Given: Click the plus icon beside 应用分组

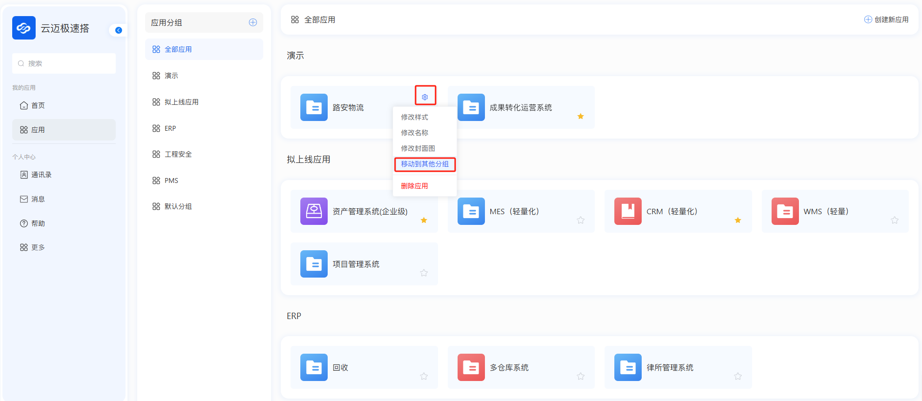Looking at the screenshot, I should 253,22.
